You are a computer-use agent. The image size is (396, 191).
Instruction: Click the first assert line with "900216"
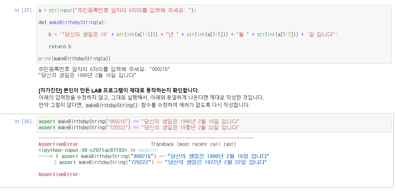coord(139,121)
